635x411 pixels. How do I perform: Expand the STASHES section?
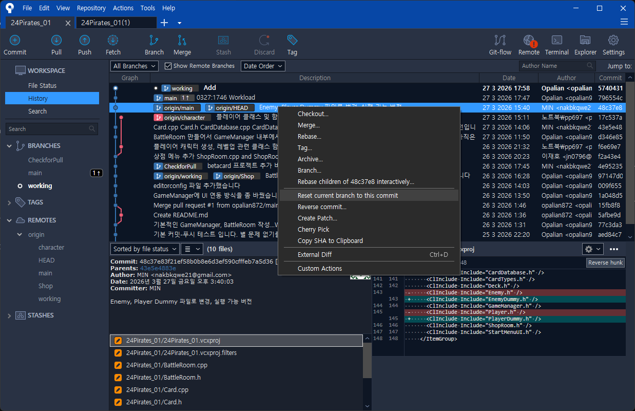click(9, 315)
